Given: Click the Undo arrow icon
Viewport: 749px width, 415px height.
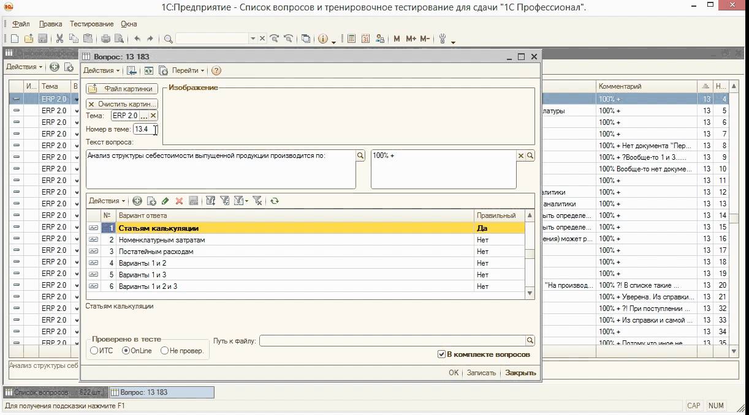Looking at the screenshot, I should (x=137, y=39).
